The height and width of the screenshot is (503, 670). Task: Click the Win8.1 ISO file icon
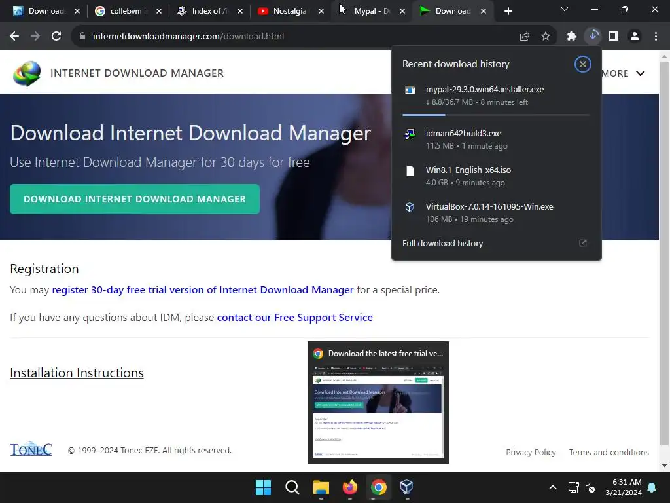pyautogui.click(x=410, y=171)
